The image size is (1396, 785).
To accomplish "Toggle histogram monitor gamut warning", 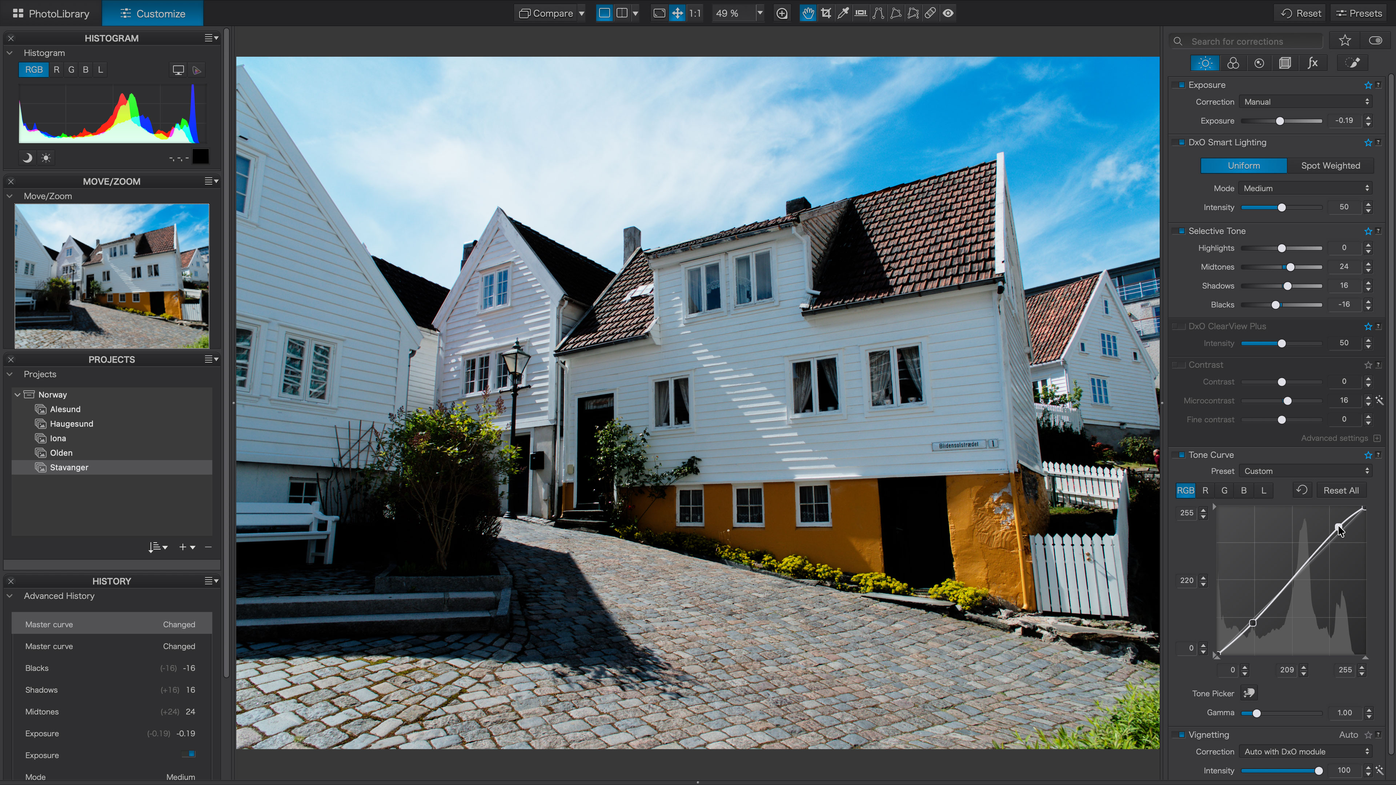I will click(178, 70).
